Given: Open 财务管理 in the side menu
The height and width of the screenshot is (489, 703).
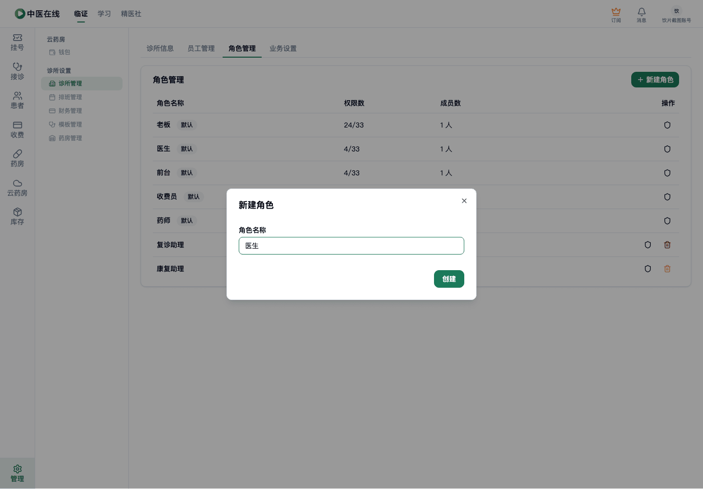Looking at the screenshot, I should (82, 111).
